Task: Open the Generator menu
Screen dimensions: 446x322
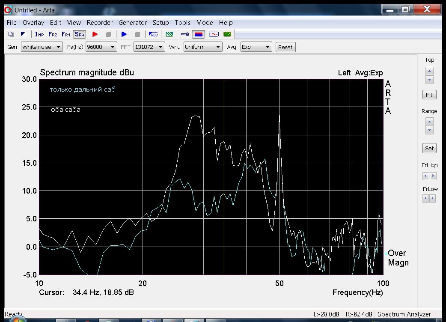Action: coord(133,22)
